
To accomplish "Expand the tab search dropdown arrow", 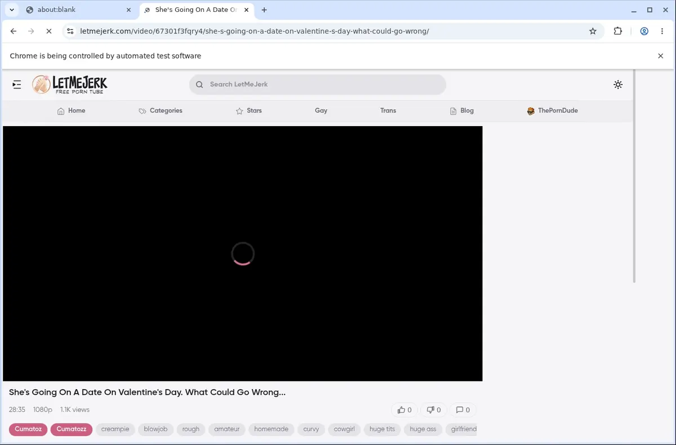I will [x=11, y=10].
